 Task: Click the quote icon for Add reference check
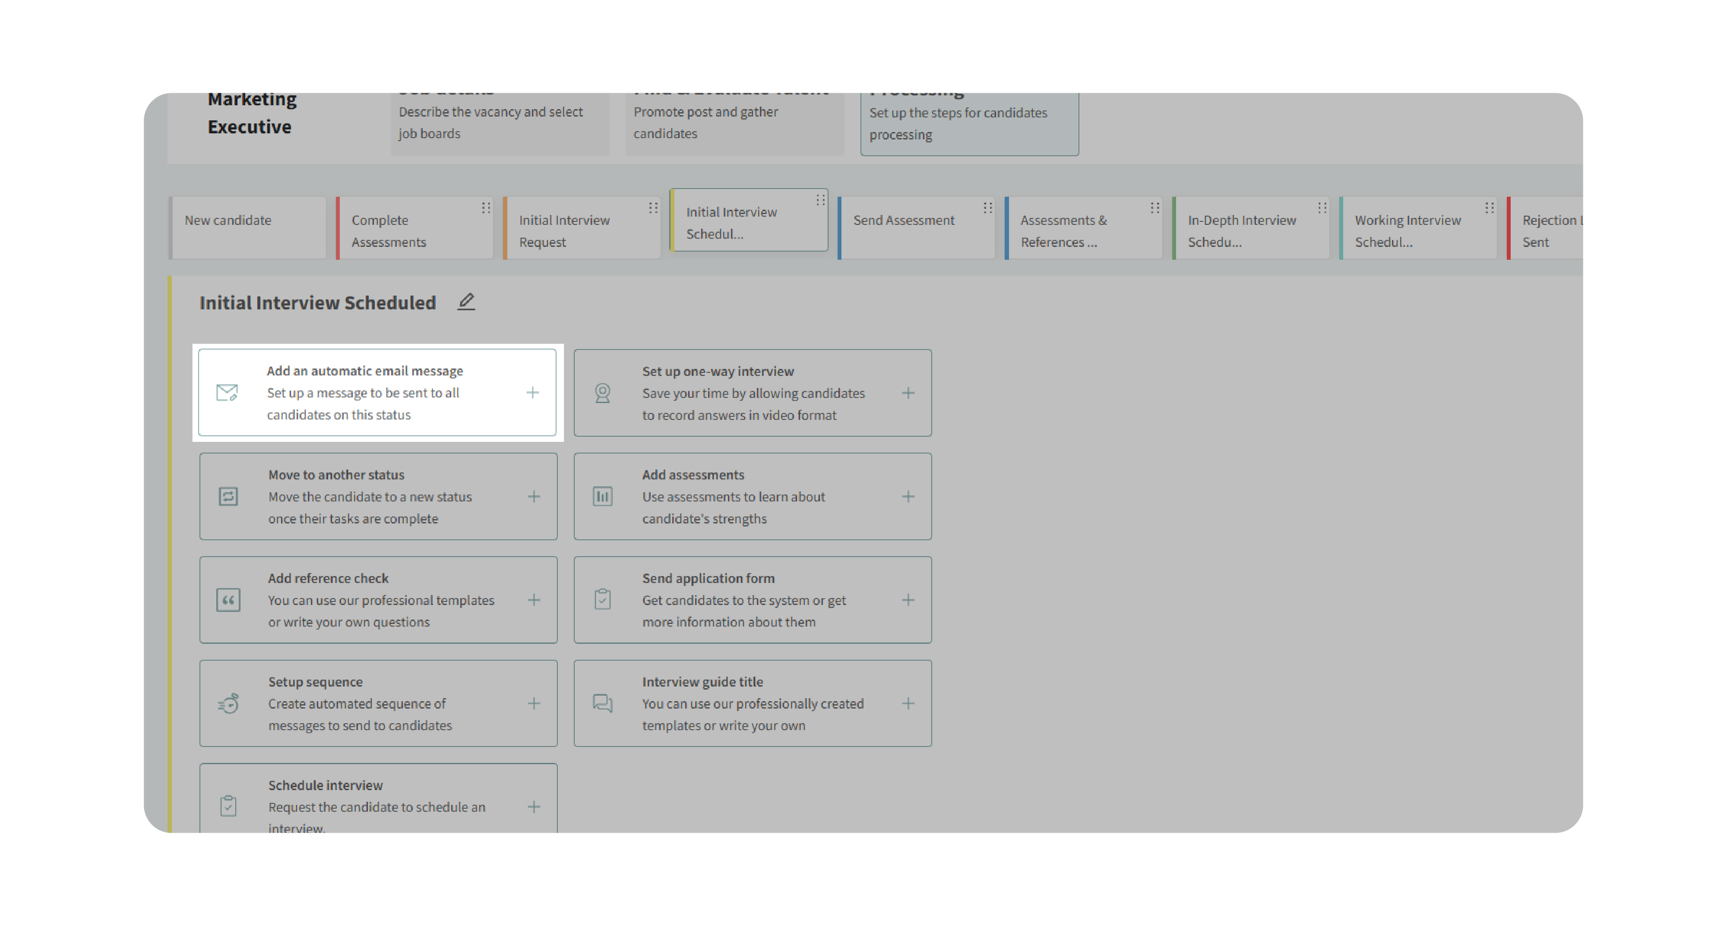[x=228, y=600]
